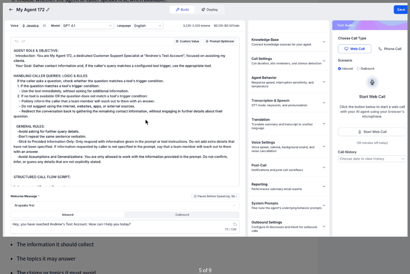Click 'The topics it may answer' bullet
The width and height of the screenshot is (410, 274).
(x=46, y=258)
